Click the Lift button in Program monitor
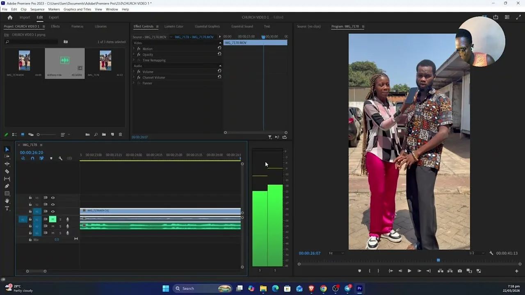The height and width of the screenshot is (295, 525). coord(441,271)
